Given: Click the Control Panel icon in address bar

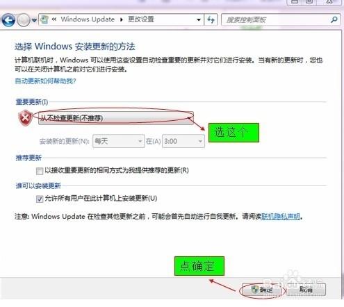Looking at the screenshot, I should click(x=44, y=19).
